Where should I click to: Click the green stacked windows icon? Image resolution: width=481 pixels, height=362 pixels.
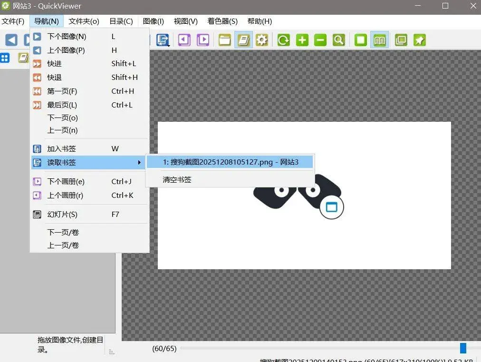[x=401, y=40]
